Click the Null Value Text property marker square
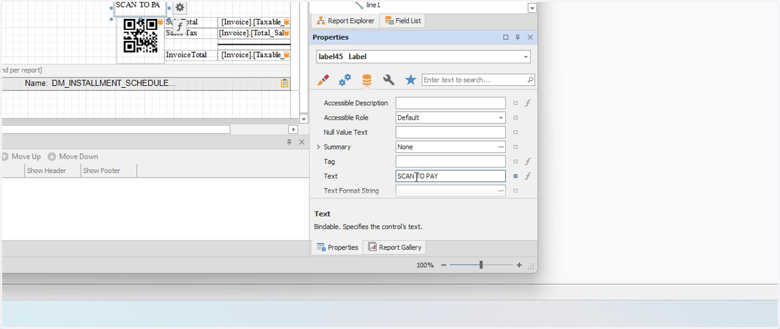The height and width of the screenshot is (329, 780). [516, 132]
